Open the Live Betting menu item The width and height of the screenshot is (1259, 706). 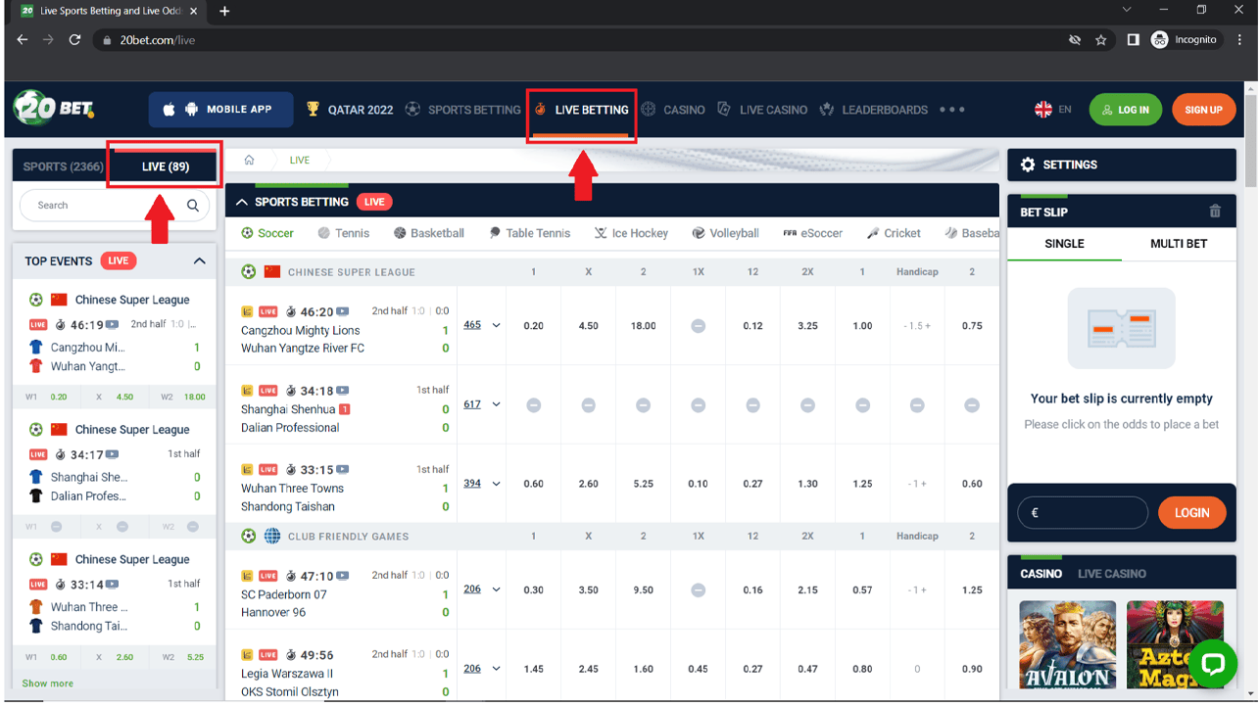[582, 110]
